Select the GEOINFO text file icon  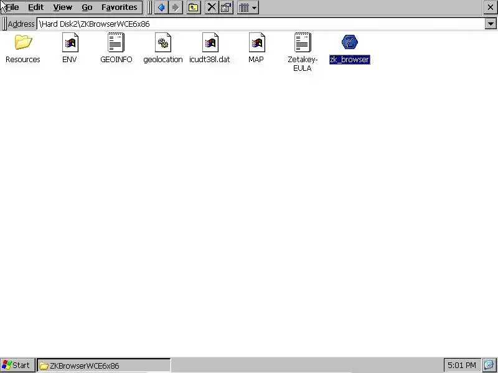[116, 42]
